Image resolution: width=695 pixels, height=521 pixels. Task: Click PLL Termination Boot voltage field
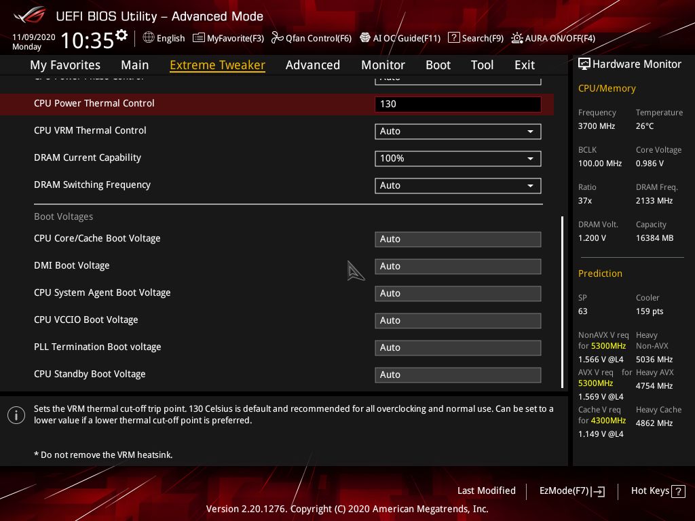coord(458,348)
